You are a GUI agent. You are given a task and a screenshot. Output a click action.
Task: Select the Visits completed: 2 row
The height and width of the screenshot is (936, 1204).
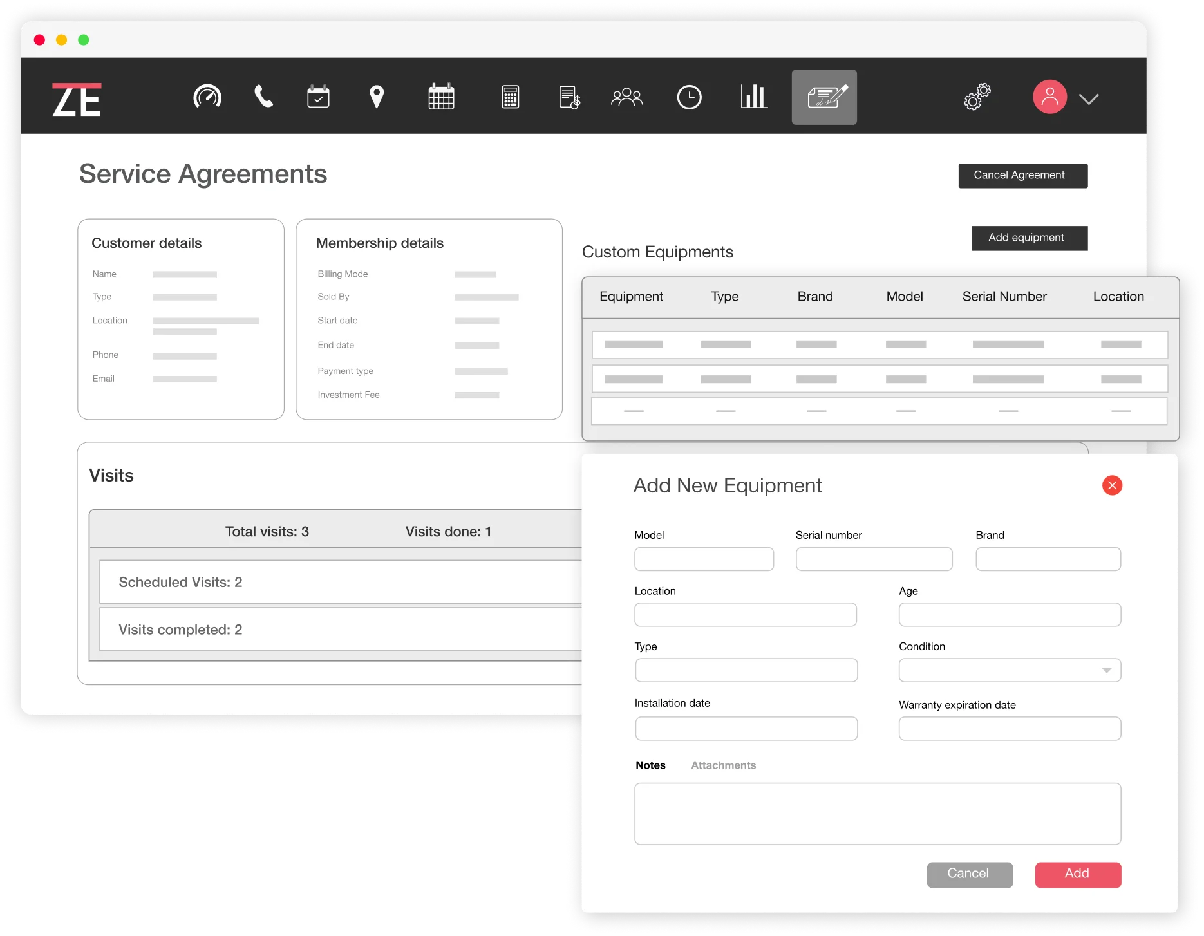[341, 630]
